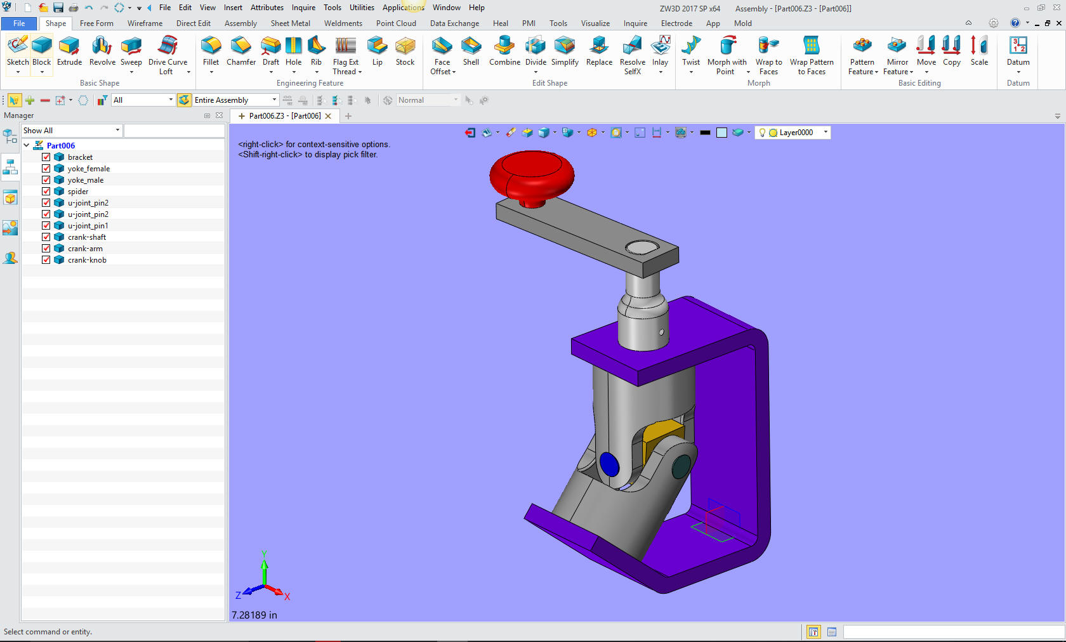Select the Replace tool

tap(599, 51)
